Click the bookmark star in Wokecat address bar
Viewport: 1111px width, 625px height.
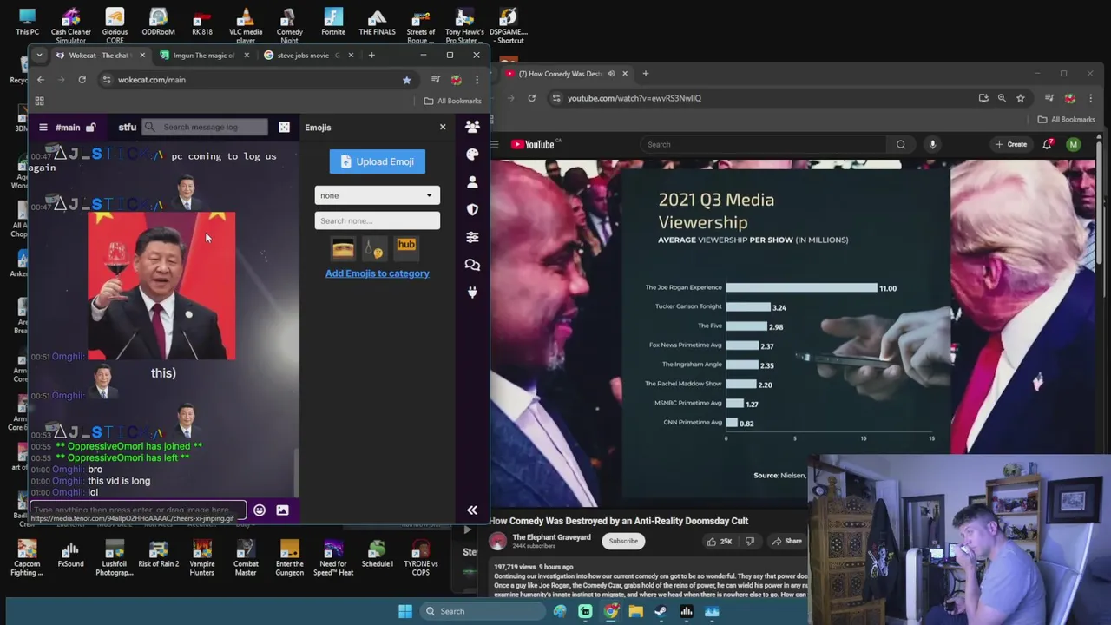[x=406, y=80]
